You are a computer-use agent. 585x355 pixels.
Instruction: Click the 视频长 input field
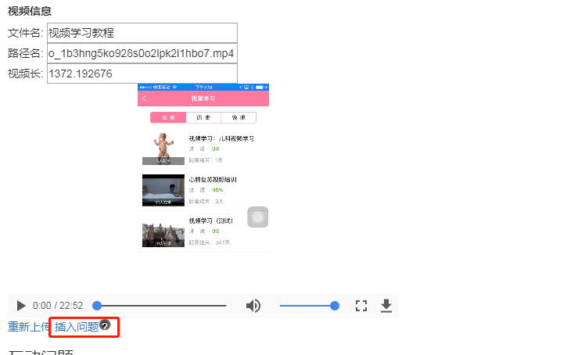[x=142, y=74]
